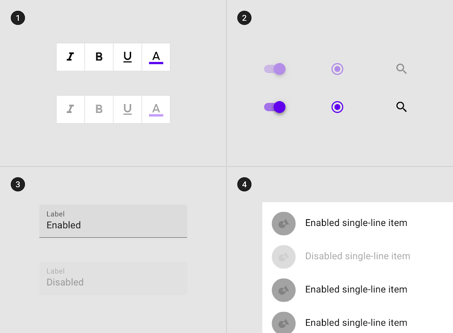Viewport: 453px width, 333px height.
Task: Click the Disabled item's avatar icon
Action: coord(284,257)
